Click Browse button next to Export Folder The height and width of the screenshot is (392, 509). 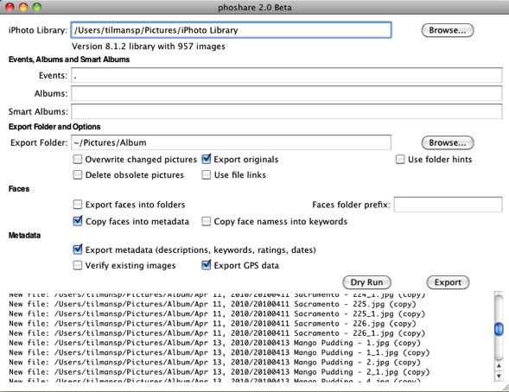(x=448, y=142)
